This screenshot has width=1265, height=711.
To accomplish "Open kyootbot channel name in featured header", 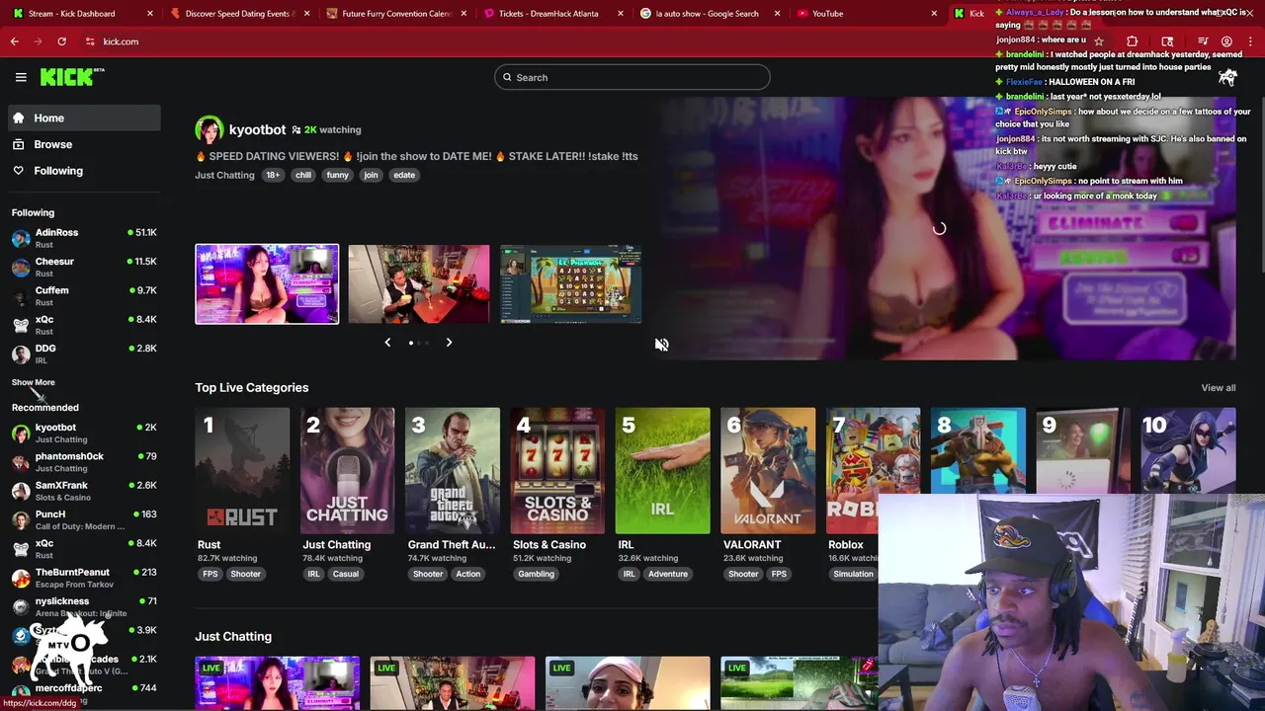I will coord(257,129).
